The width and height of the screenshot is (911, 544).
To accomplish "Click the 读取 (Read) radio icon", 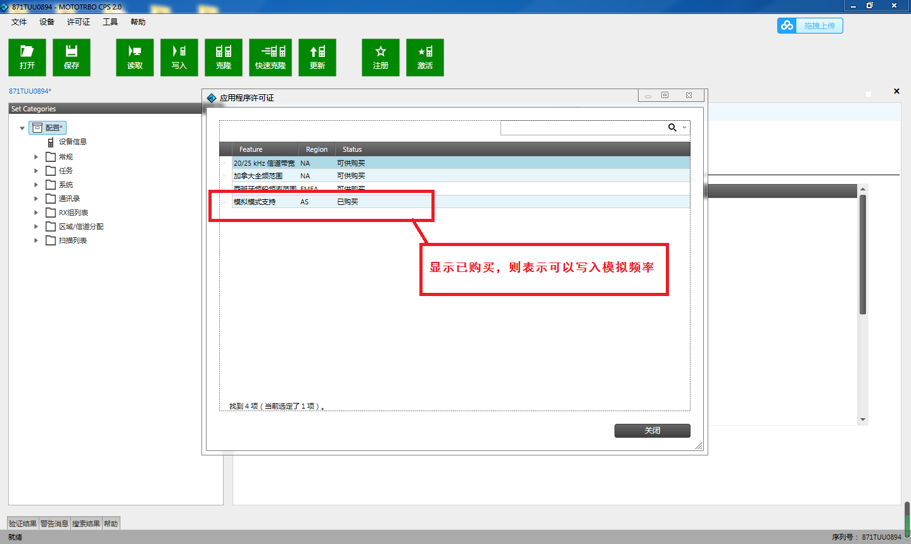I will coord(135,58).
